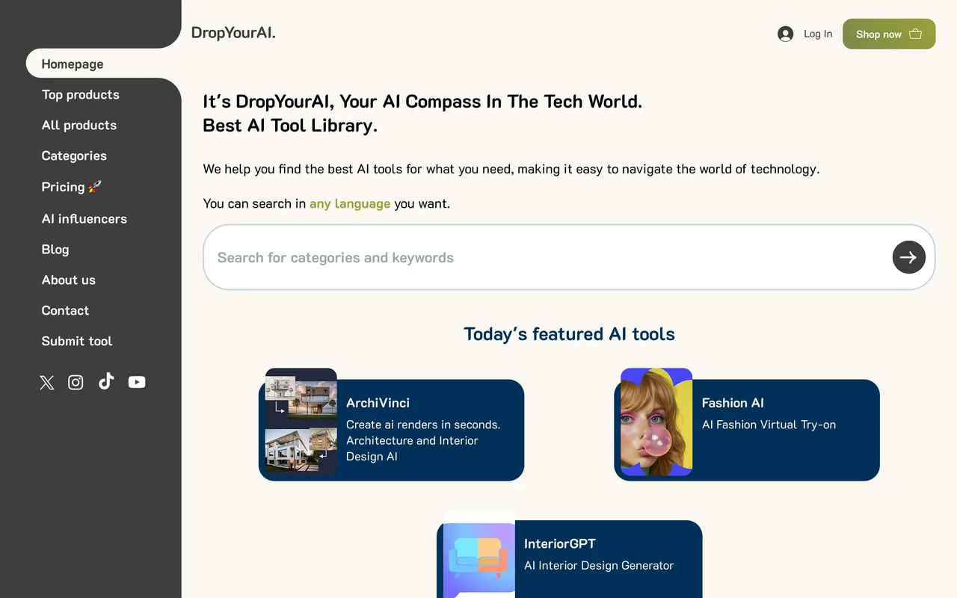Viewport: 957px width, 598px height.
Task: Open About us page
Action: [69, 280]
